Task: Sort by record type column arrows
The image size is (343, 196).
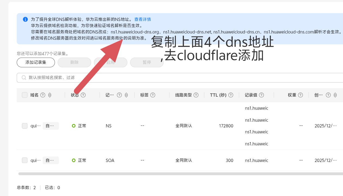Action: [126, 95]
